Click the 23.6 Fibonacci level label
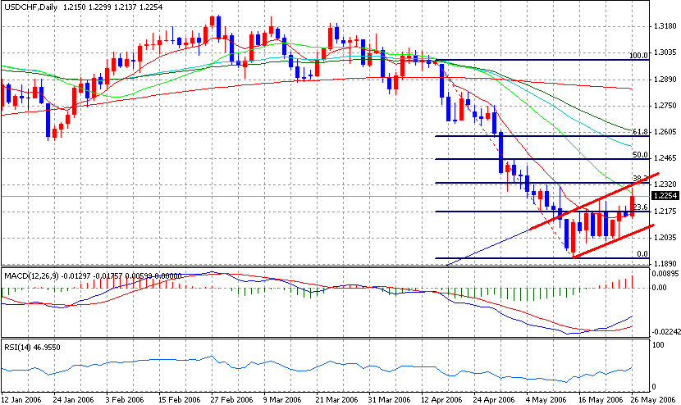681x405 pixels. click(x=641, y=207)
